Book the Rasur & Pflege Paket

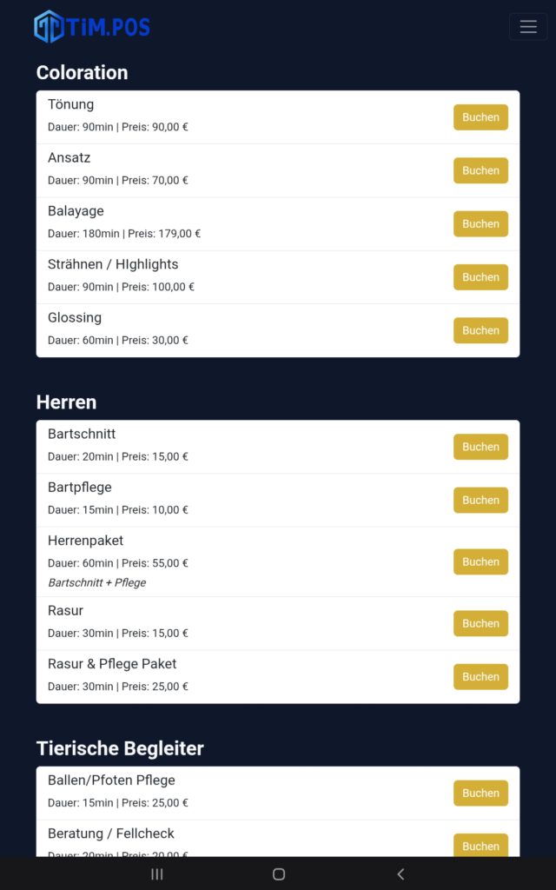pyautogui.click(x=480, y=676)
